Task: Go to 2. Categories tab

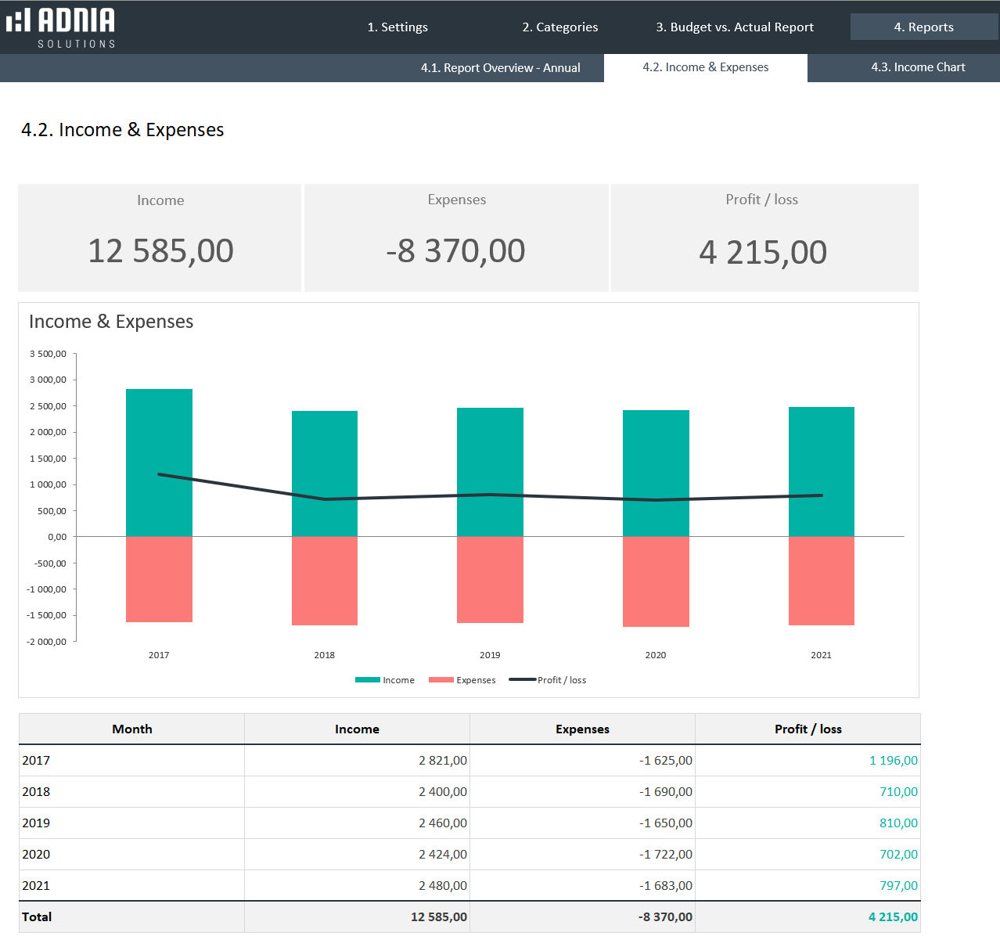Action: tap(559, 27)
